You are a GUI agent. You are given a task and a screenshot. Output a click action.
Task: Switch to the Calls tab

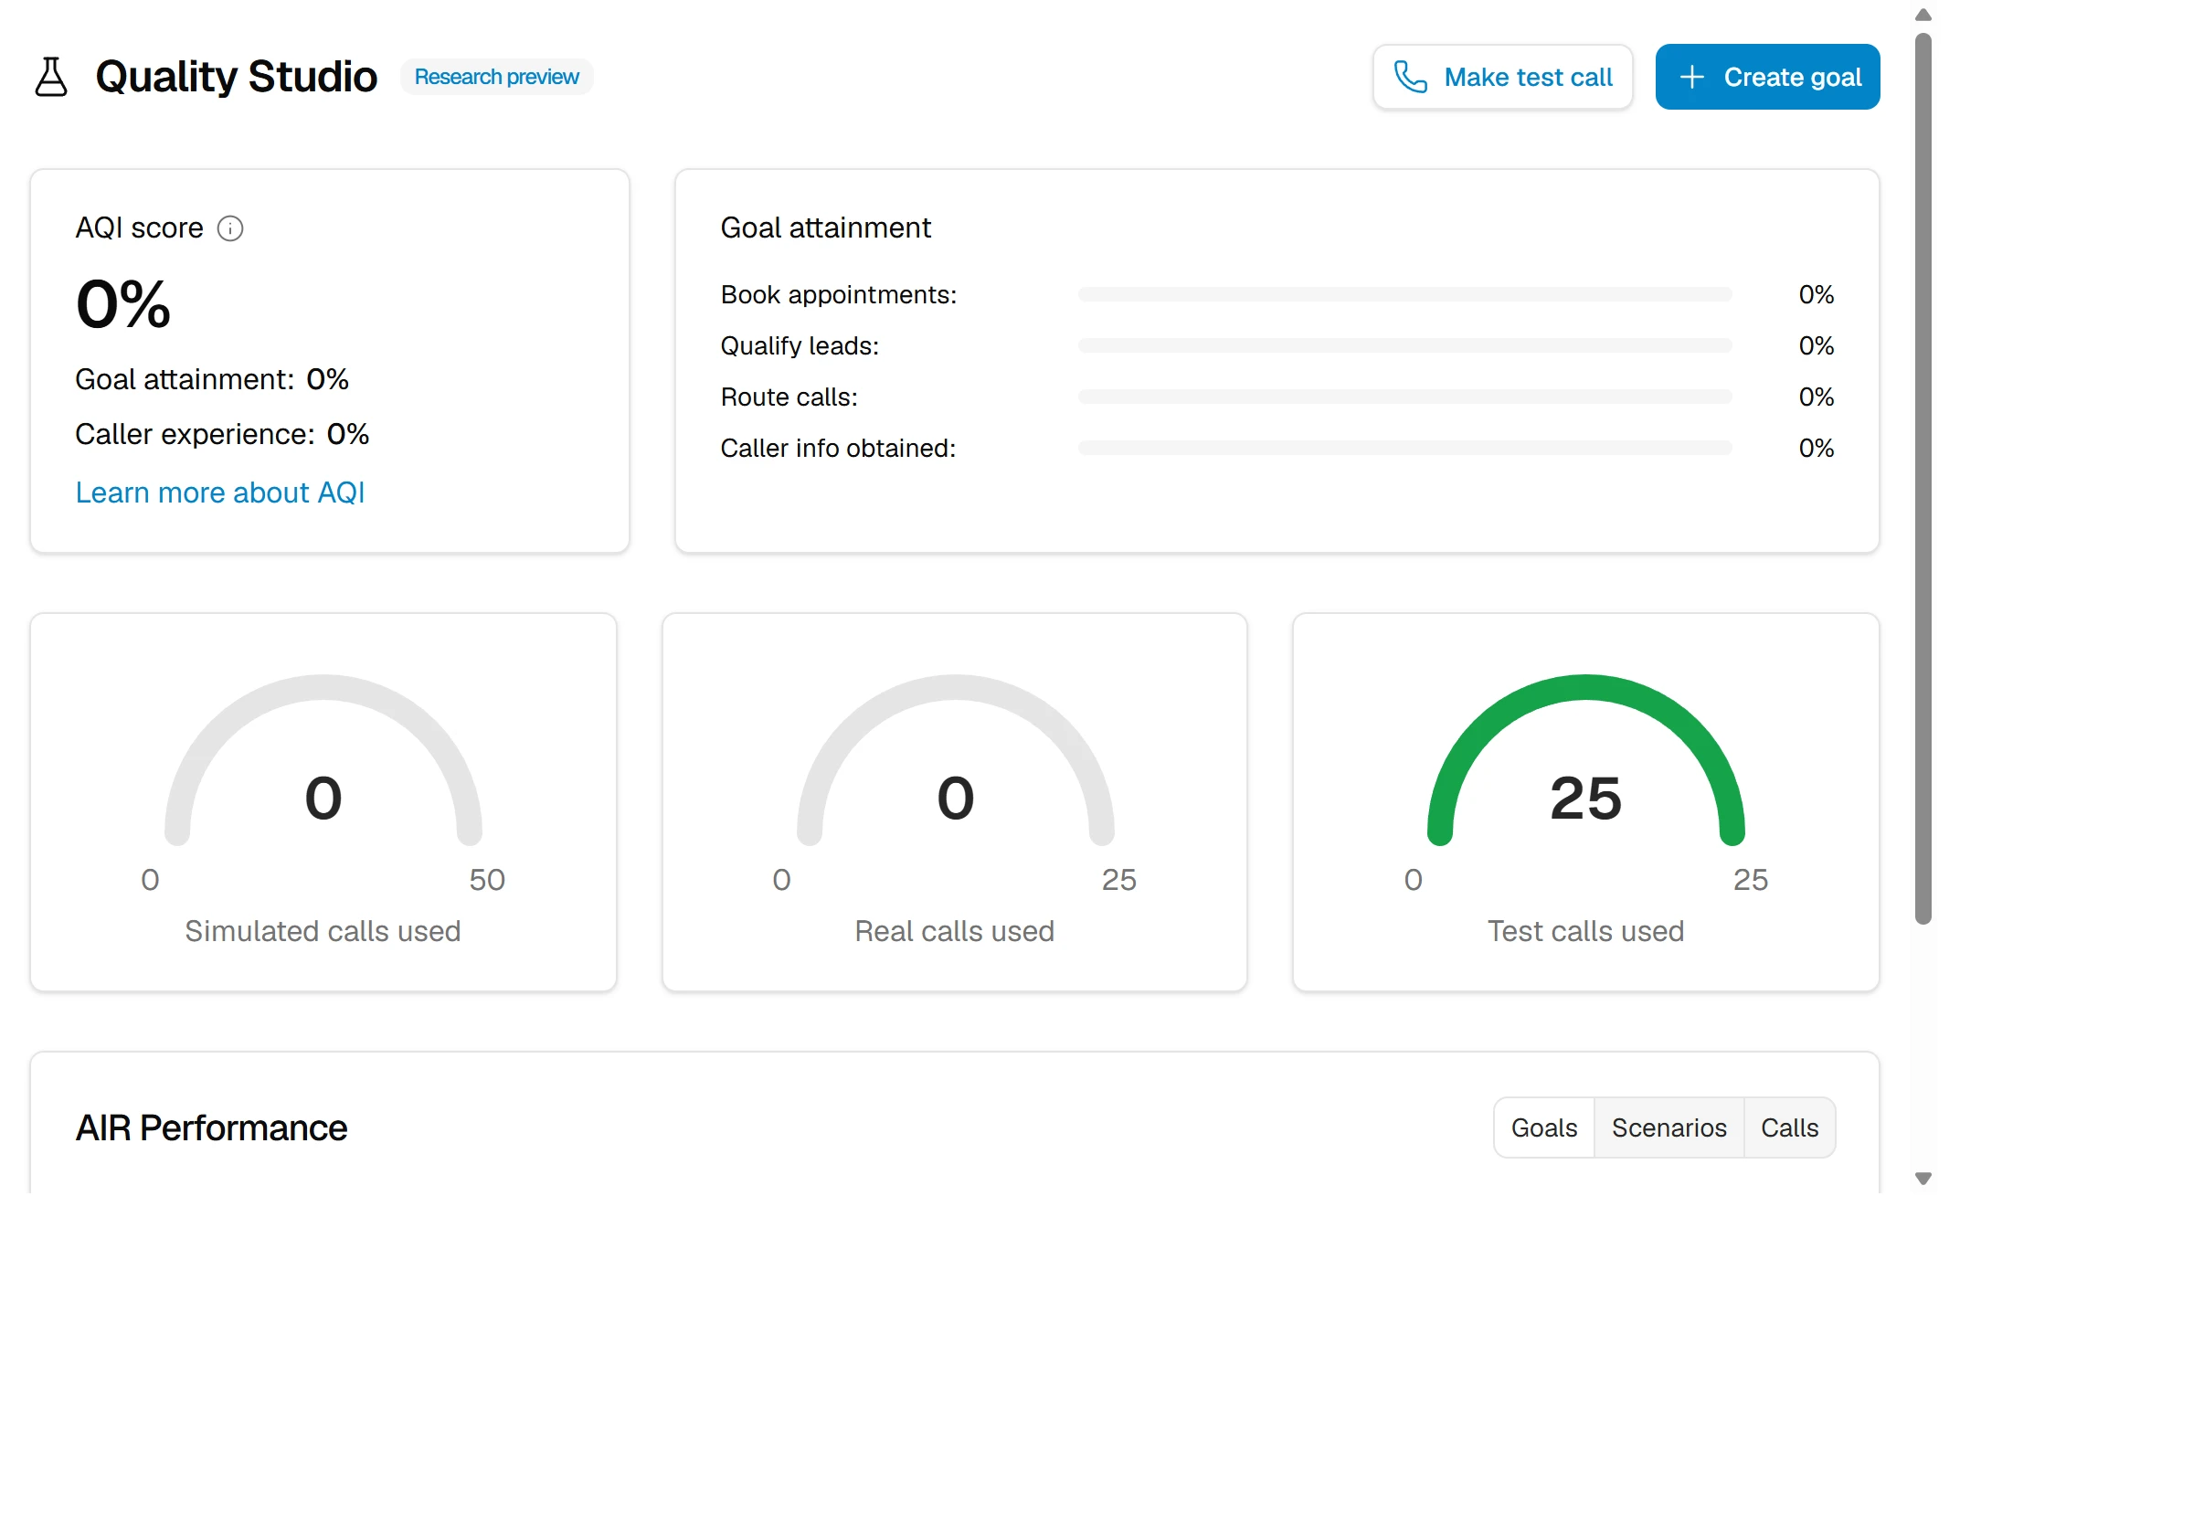(1789, 1127)
